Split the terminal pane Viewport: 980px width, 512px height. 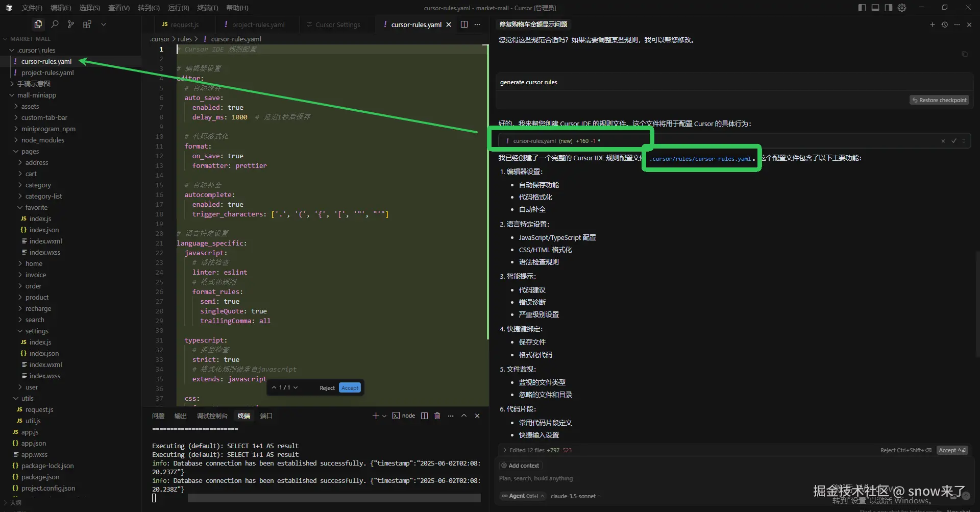pos(424,416)
